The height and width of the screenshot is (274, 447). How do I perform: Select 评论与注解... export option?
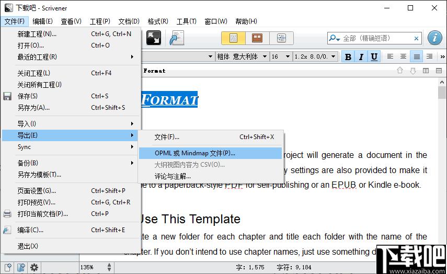pos(210,176)
